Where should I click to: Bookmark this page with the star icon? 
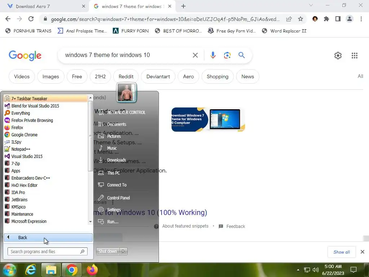(301, 19)
